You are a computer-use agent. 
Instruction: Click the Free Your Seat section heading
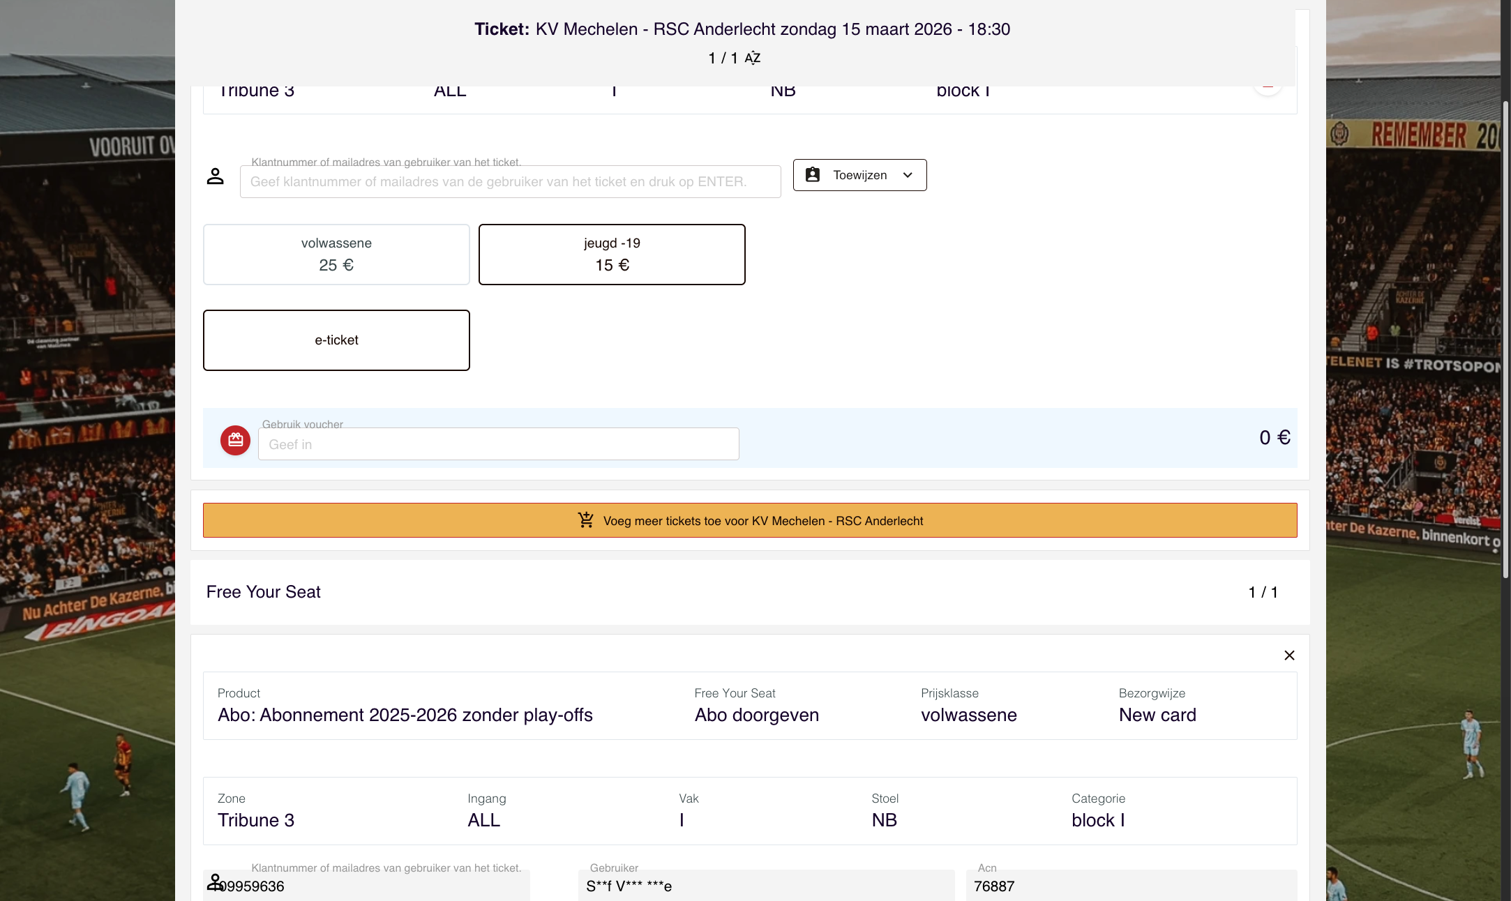tap(264, 592)
